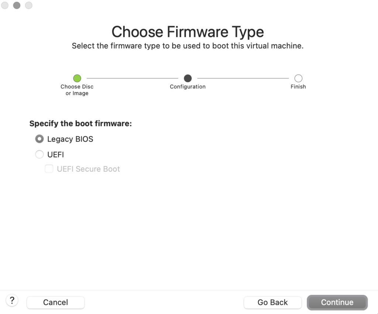Click the dark Configuration step circle
The width and height of the screenshot is (378, 314).
188,78
